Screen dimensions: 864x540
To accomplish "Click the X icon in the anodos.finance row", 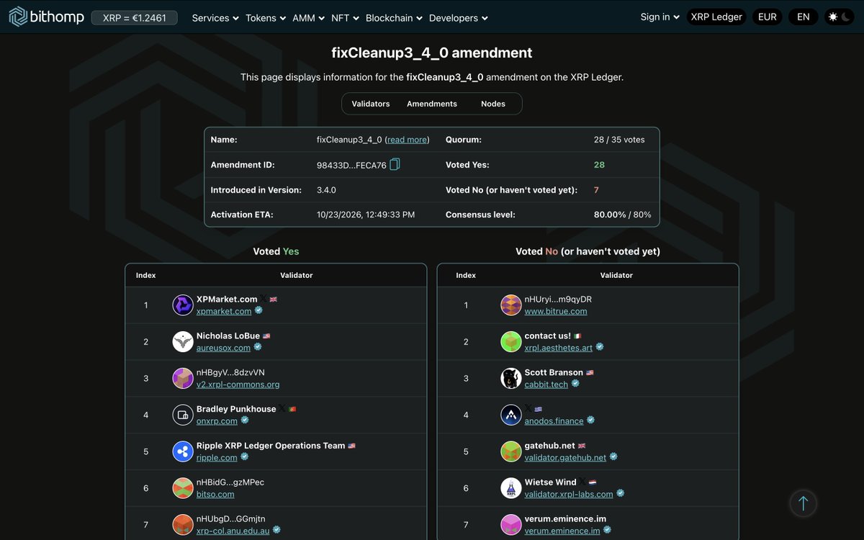I will [528, 408].
